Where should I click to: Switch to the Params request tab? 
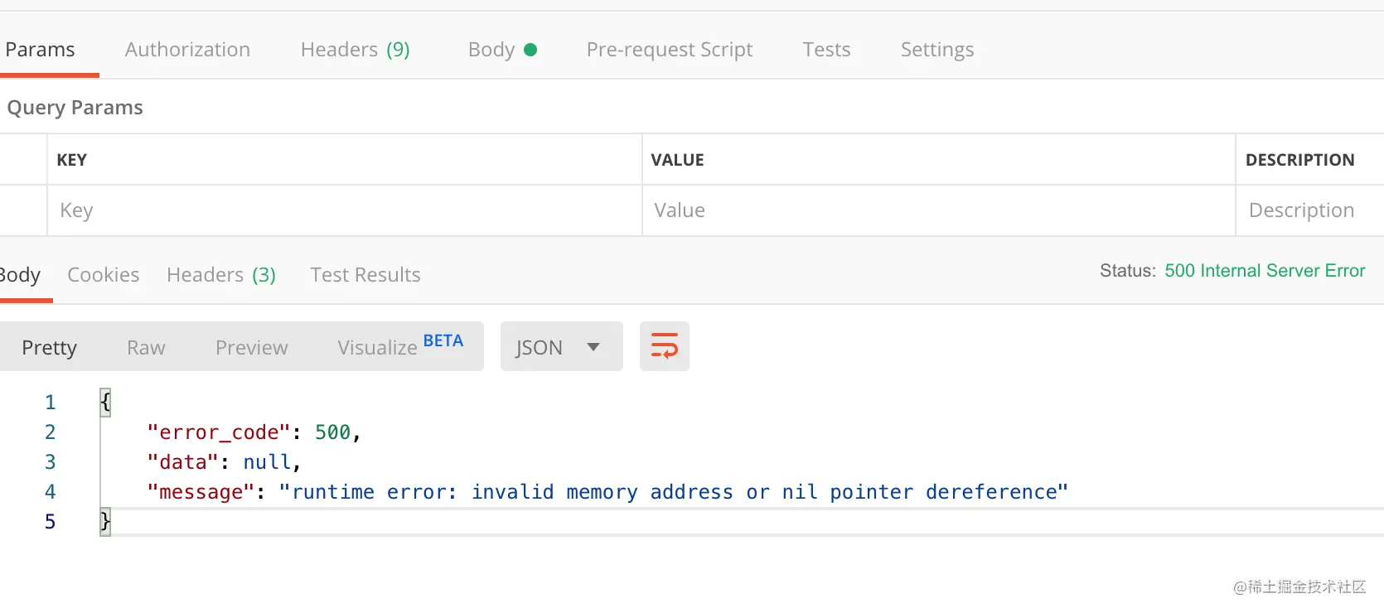(40, 50)
